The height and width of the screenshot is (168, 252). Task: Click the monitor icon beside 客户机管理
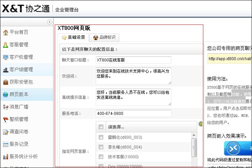(6, 57)
